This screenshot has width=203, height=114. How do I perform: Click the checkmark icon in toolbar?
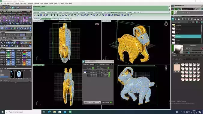(x=35, y=15)
